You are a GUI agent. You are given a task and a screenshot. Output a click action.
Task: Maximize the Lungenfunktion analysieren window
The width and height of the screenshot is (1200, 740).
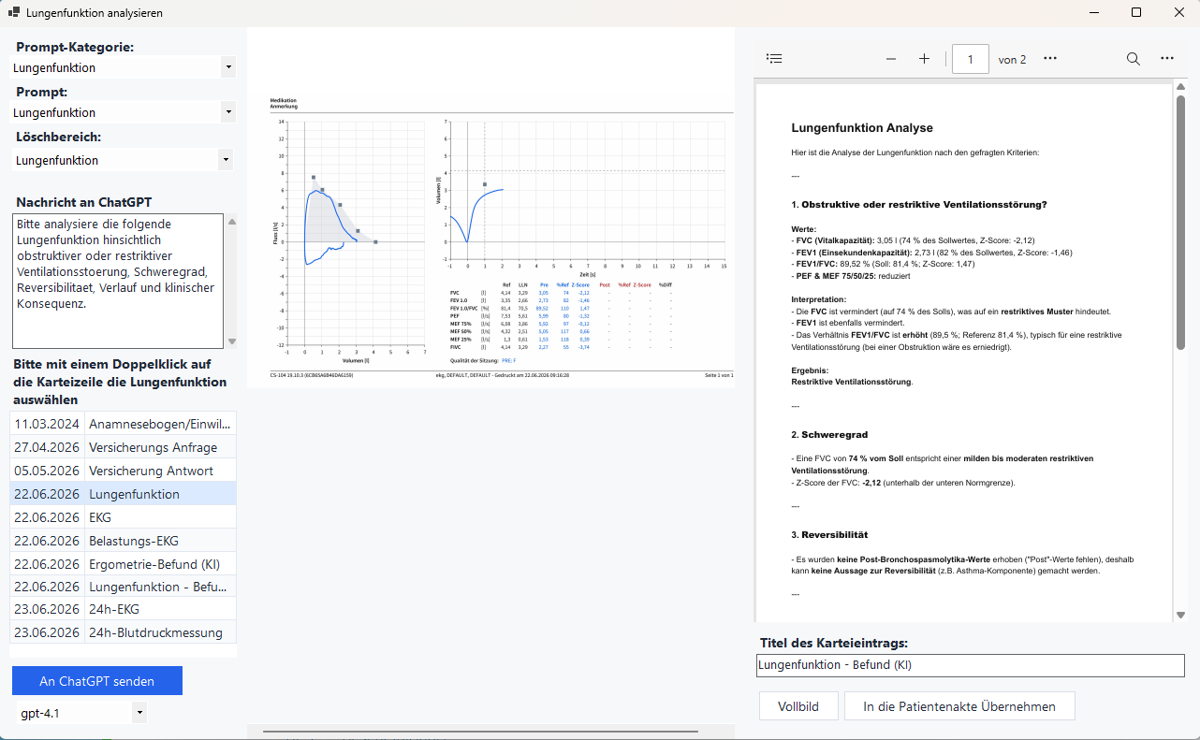(x=1136, y=13)
